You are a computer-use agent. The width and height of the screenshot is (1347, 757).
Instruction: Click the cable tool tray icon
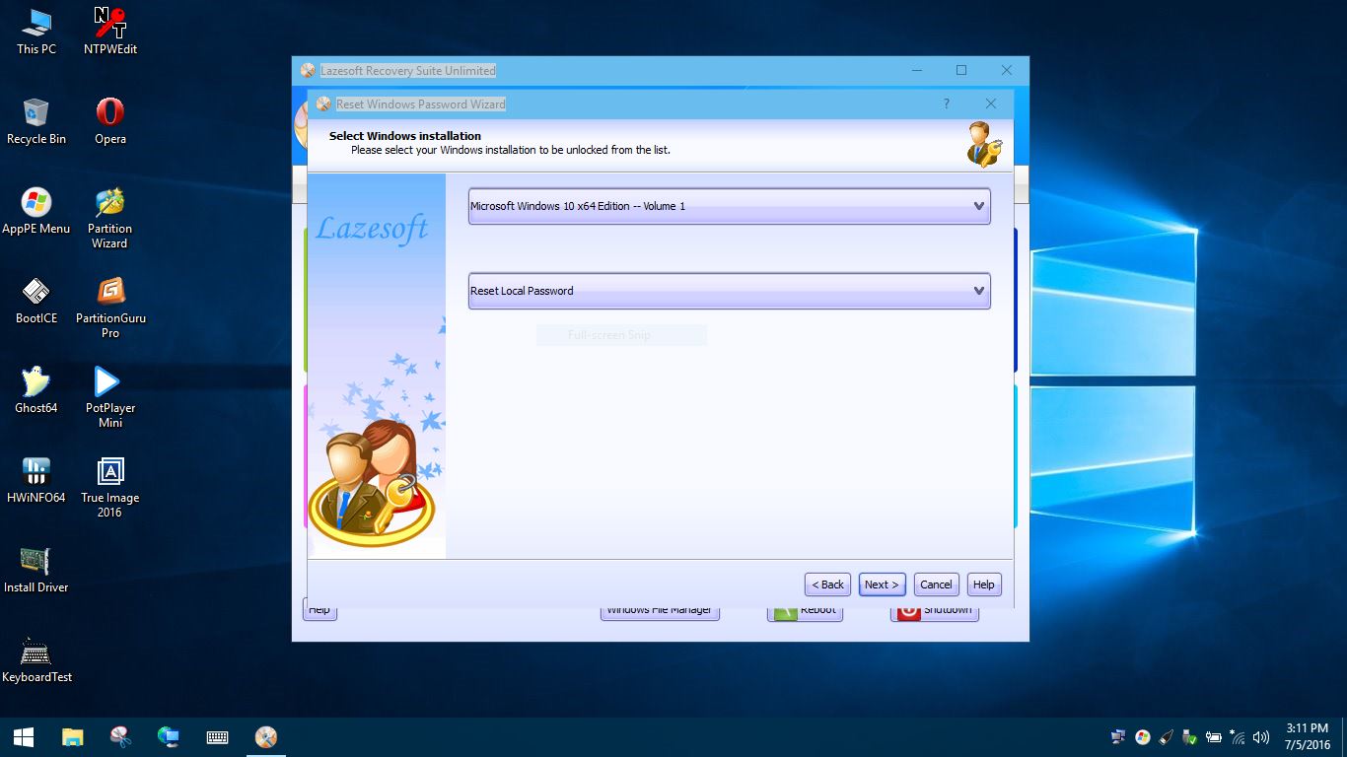pyautogui.click(x=1167, y=737)
